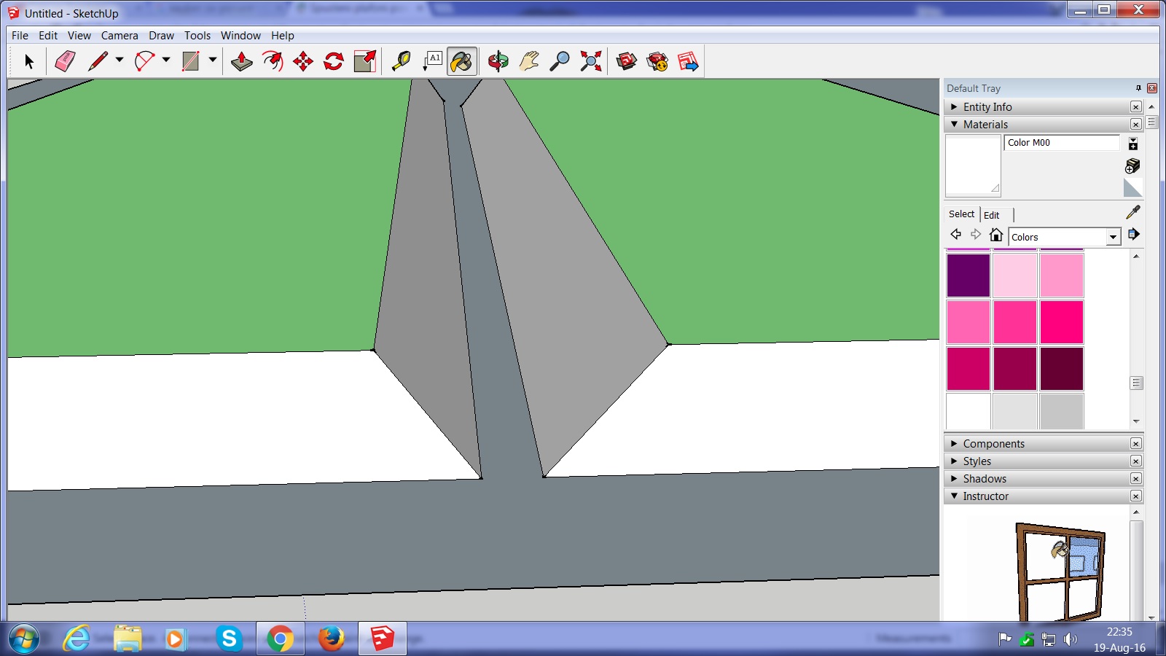Screen dimensions: 1166x656
Task: Switch to the Edit tab in Materials
Action: click(991, 215)
